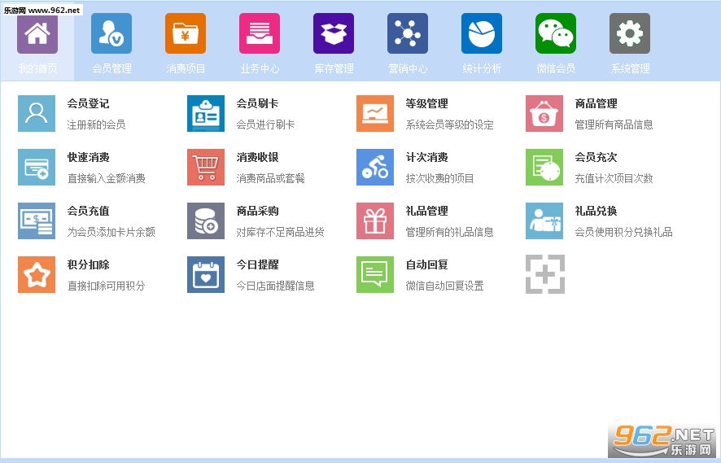
Task: Click the text 消费商品或套餐
Action: click(x=270, y=178)
